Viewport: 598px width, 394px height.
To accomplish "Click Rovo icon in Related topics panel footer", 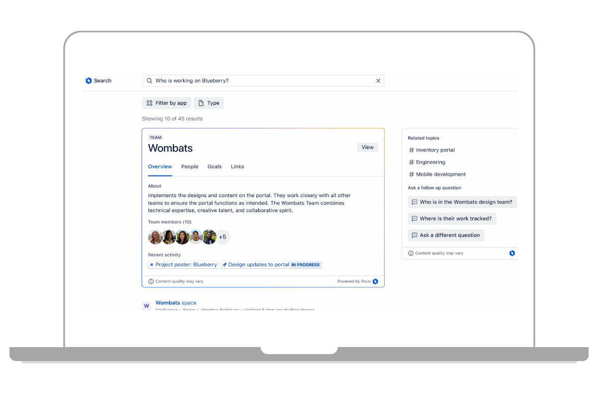I will click(x=512, y=253).
